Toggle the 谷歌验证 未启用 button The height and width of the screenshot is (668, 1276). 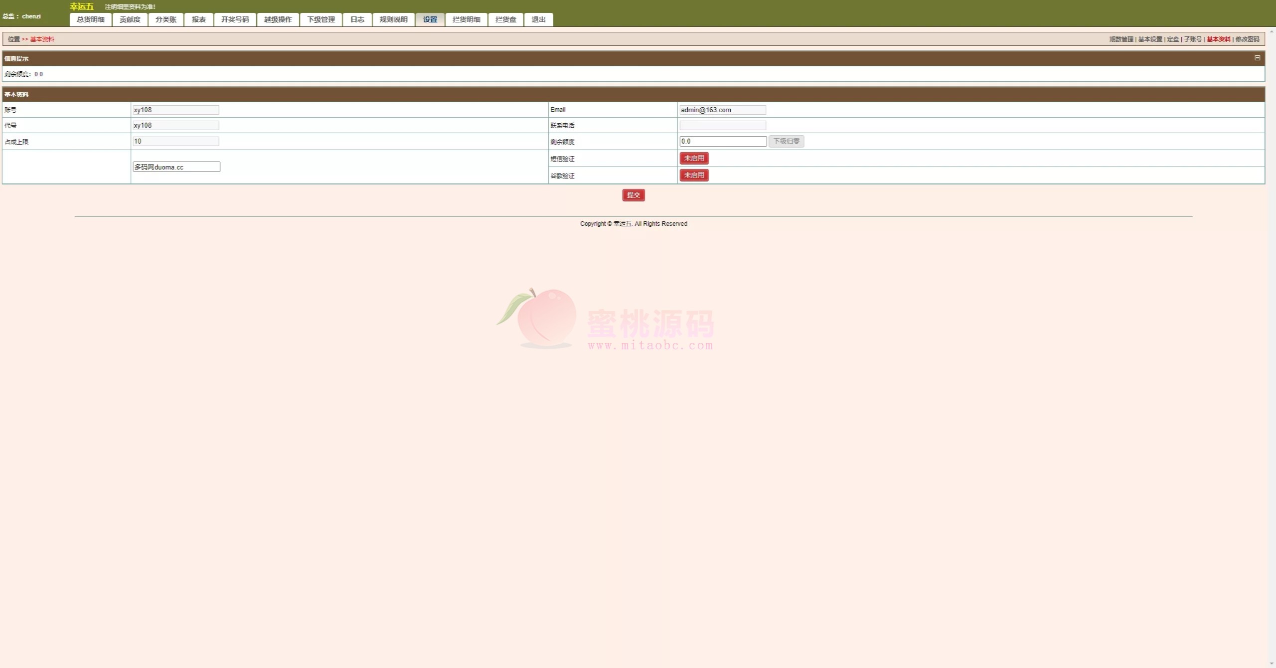click(694, 175)
